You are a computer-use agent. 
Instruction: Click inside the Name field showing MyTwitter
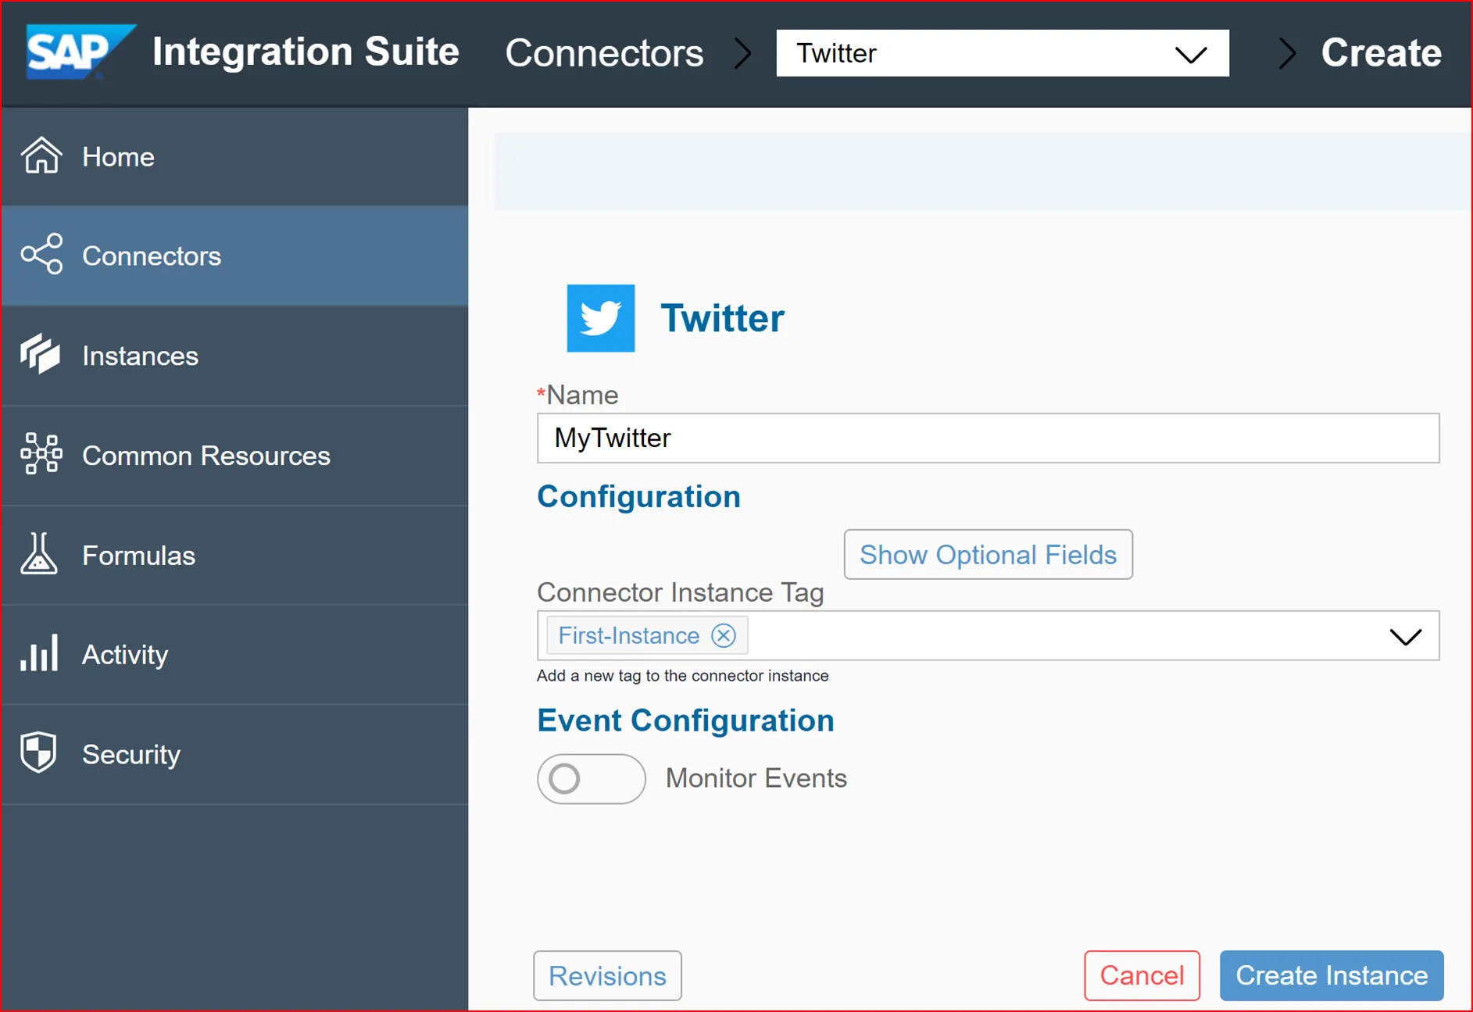(987, 438)
